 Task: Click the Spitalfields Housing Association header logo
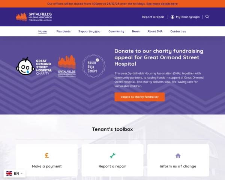[34, 17]
